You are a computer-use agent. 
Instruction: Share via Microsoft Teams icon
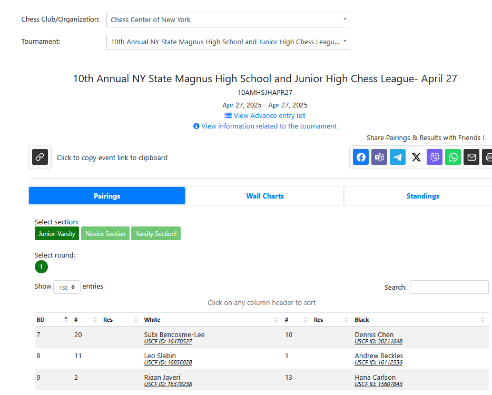tap(379, 157)
